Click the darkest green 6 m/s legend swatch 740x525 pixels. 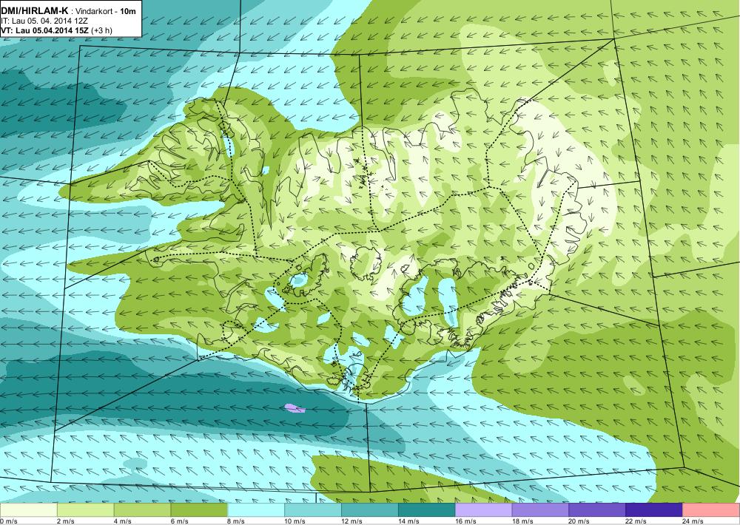(x=199, y=510)
